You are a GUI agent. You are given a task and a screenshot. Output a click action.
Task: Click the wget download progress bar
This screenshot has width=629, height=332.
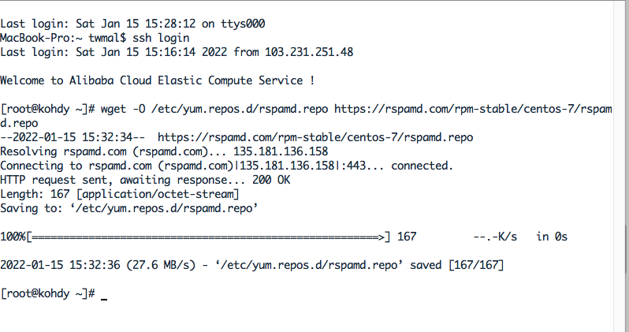coord(208,237)
